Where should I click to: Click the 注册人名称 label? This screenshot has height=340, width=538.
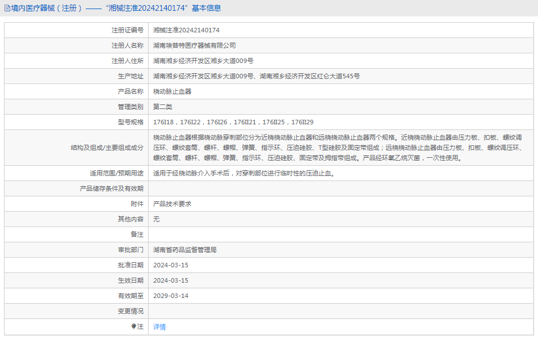(x=127, y=45)
